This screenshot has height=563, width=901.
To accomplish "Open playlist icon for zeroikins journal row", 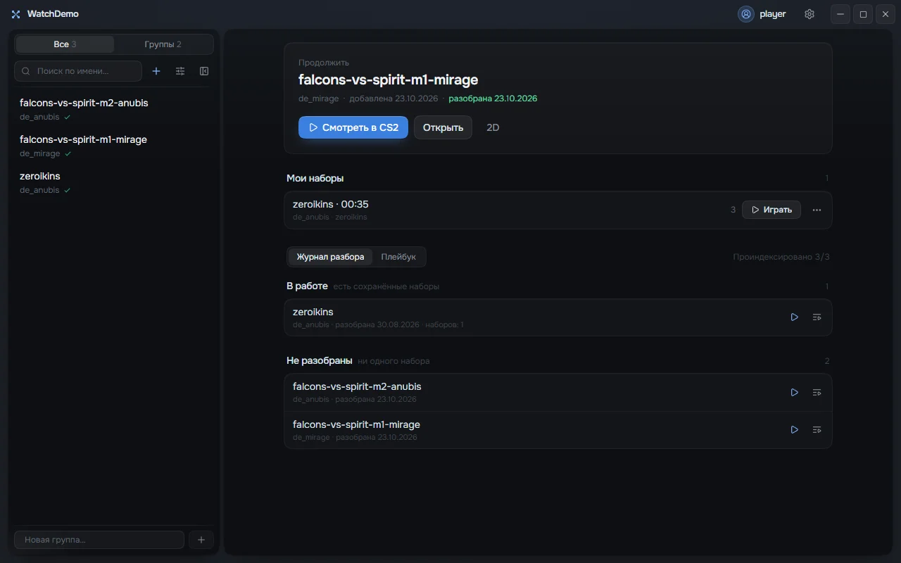I will tap(817, 317).
